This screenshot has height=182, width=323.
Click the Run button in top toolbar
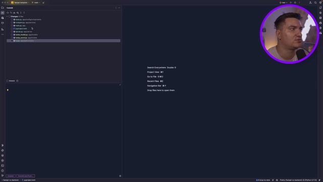[x=291, y=3]
